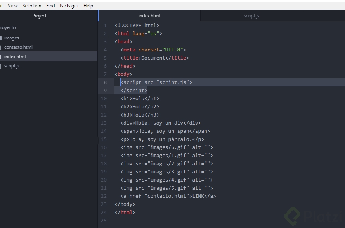Click the images/1.gif img line
This screenshot has height=228, width=345.
(x=167, y=155)
